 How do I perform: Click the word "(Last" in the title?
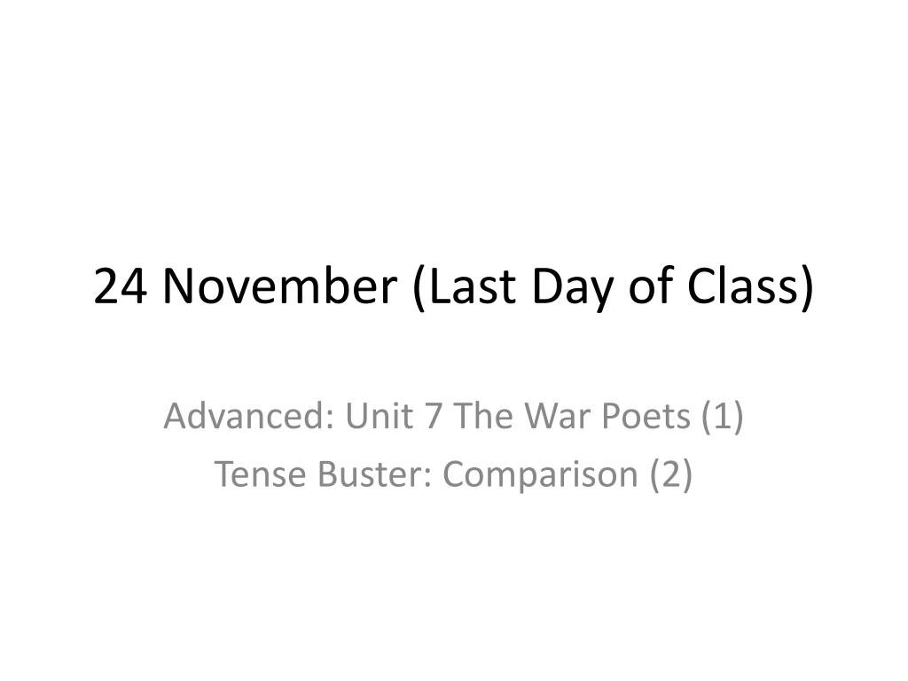[x=464, y=288]
